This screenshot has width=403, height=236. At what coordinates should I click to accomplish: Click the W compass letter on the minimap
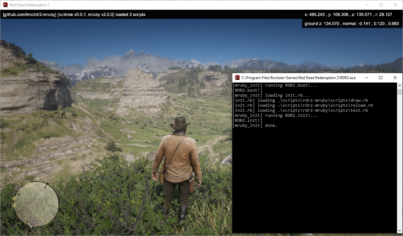pyautogui.click(x=19, y=194)
